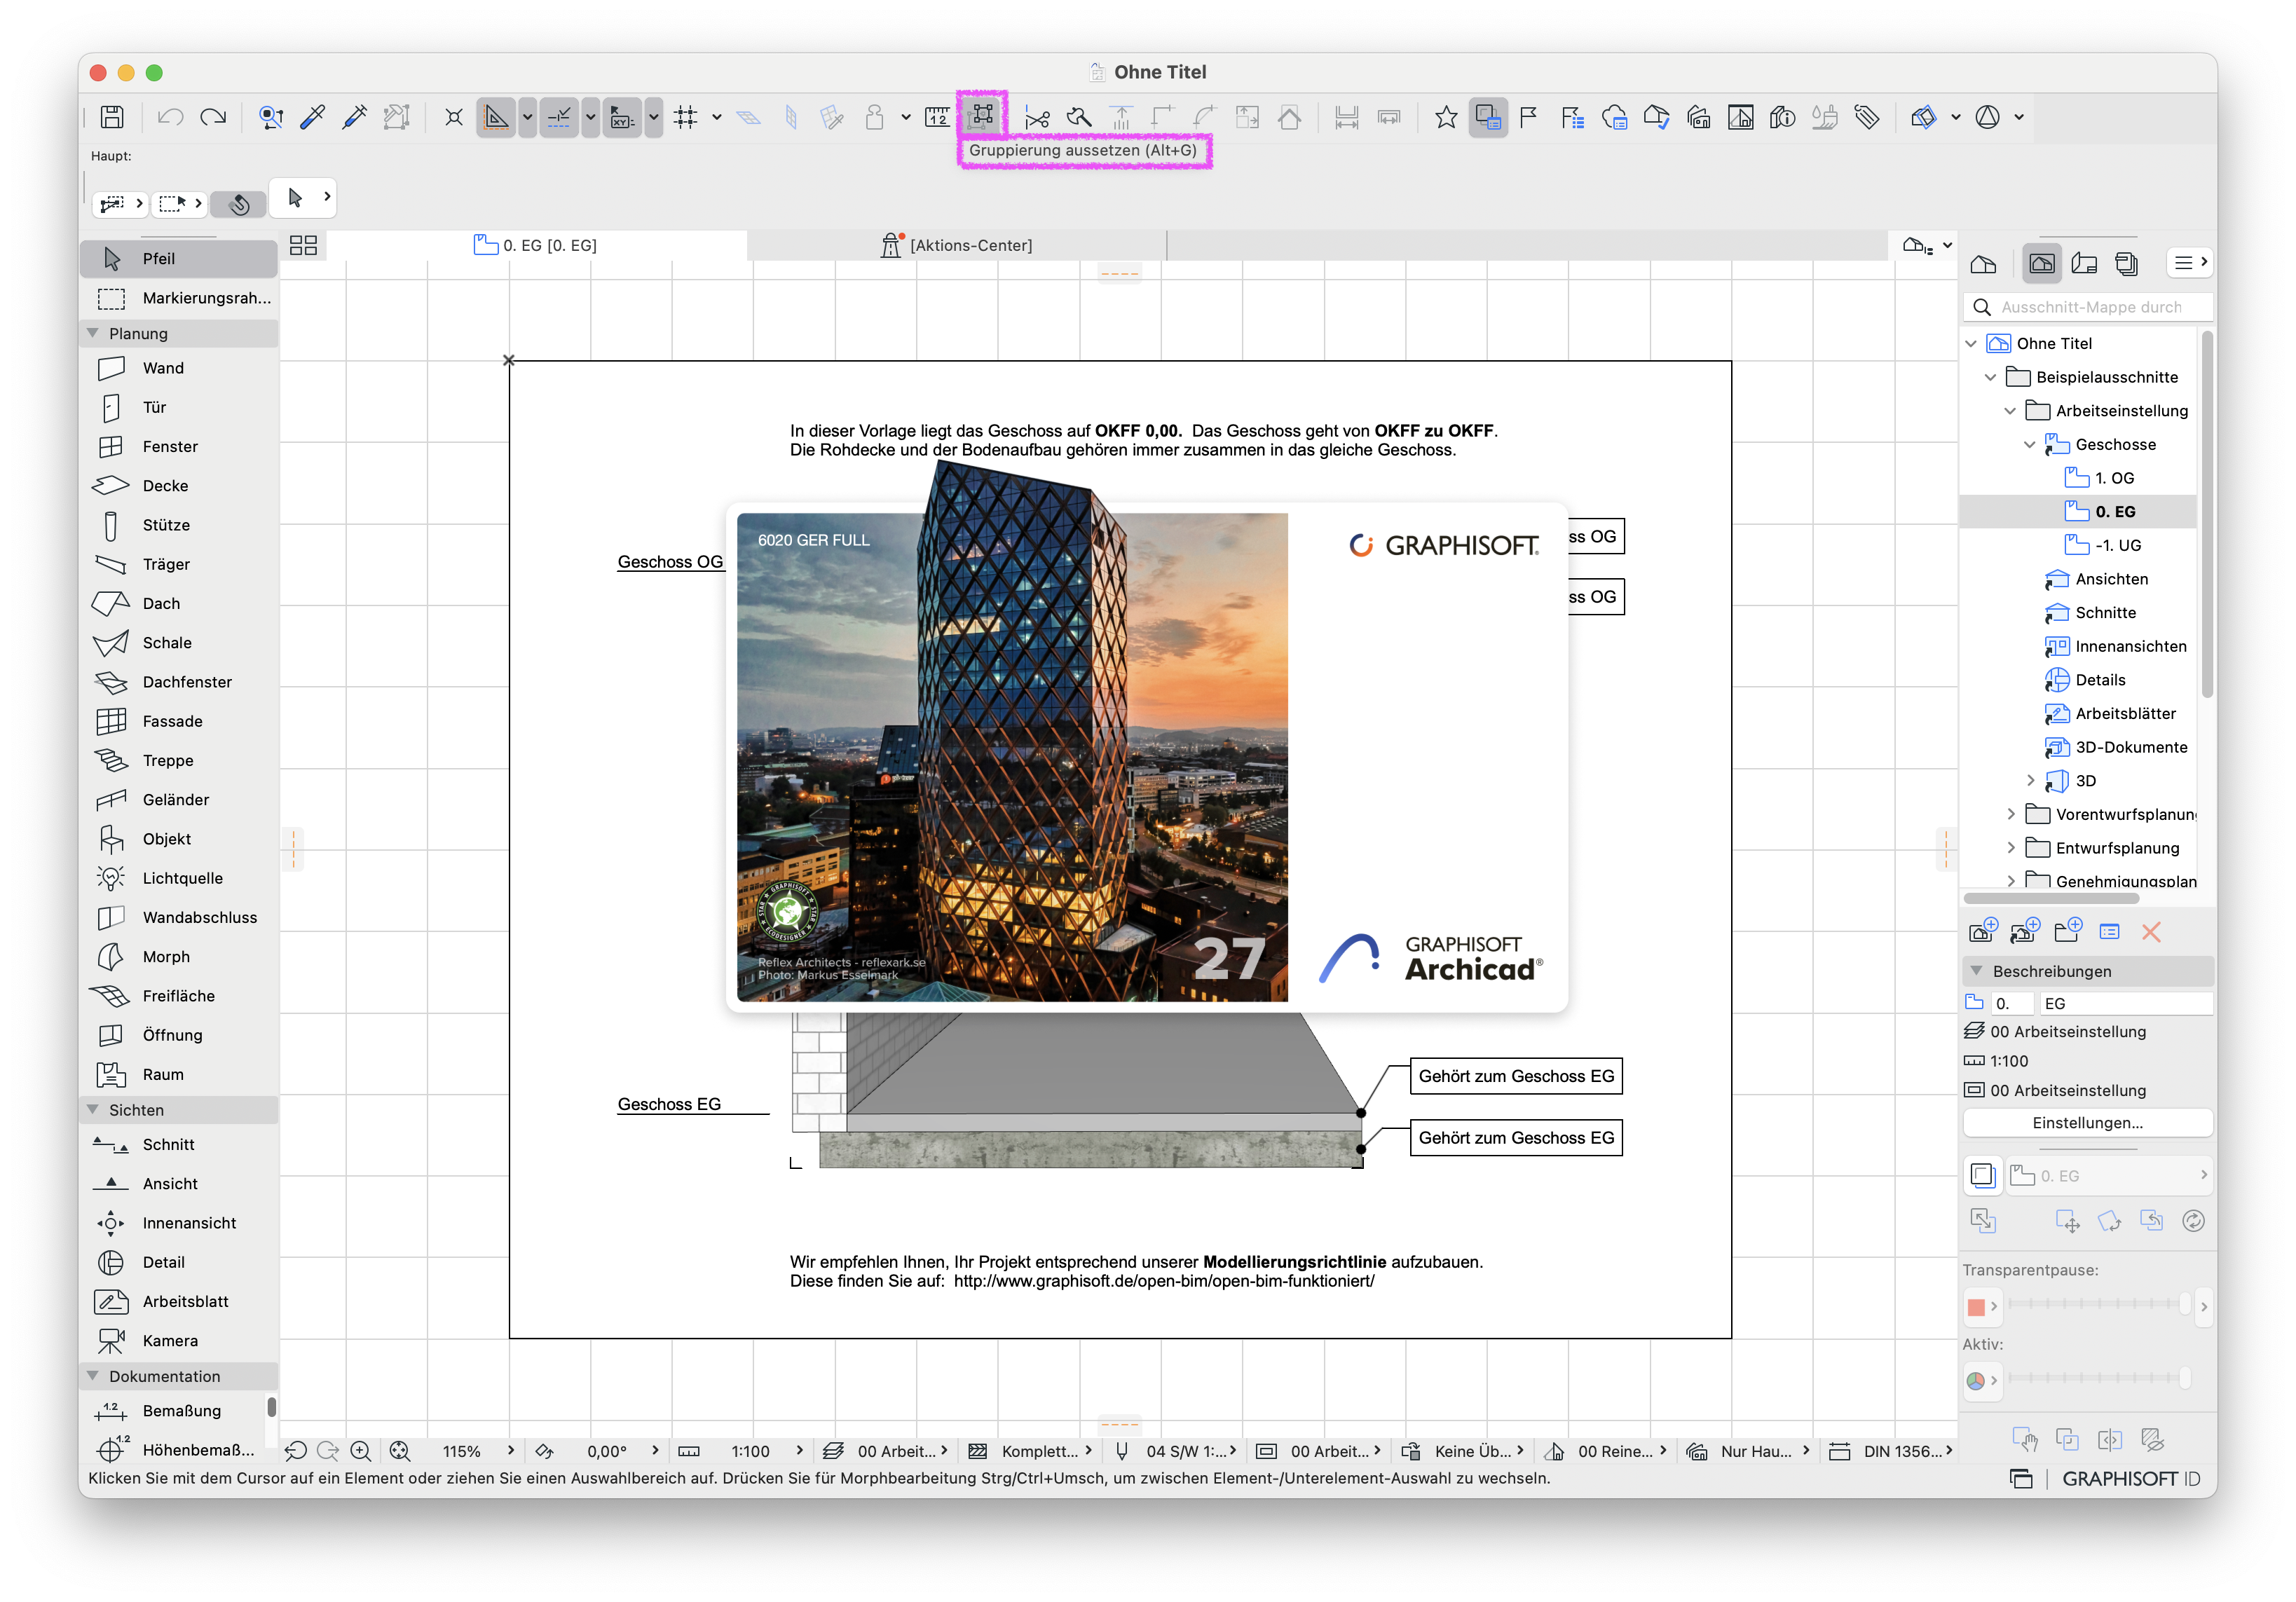
Task: Collapse the Sichten tool group
Action: point(93,1109)
